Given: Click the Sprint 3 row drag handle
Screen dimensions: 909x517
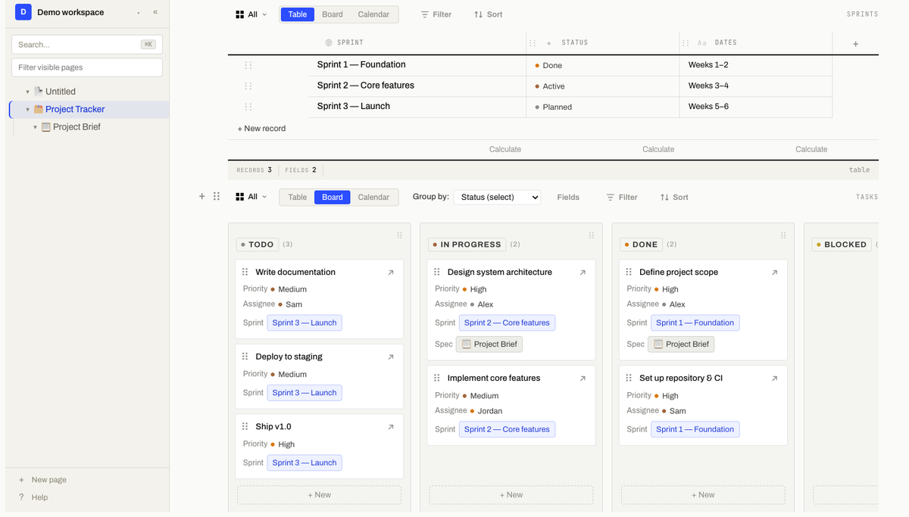Looking at the screenshot, I should pos(248,107).
